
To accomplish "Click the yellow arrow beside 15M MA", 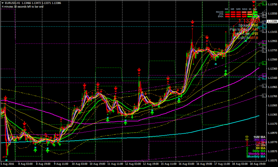I will coord(246,137).
